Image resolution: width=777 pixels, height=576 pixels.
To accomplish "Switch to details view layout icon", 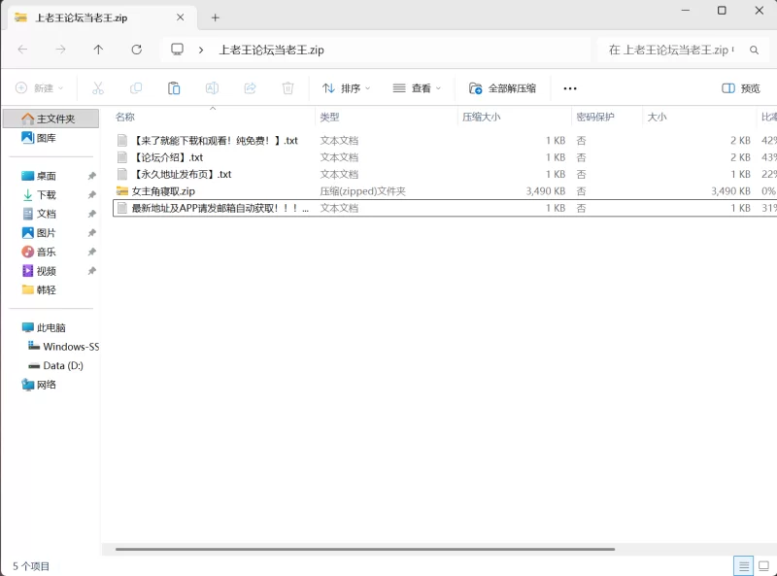I will click(743, 565).
